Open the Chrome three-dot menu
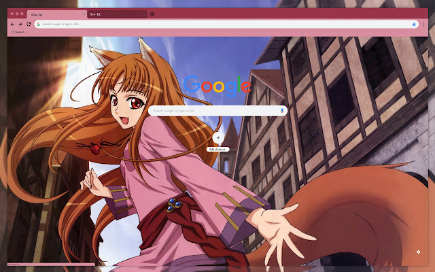 coord(423,24)
